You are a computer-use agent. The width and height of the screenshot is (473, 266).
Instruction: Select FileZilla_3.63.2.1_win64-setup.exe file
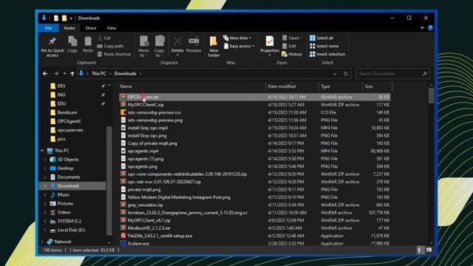pos(160,236)
